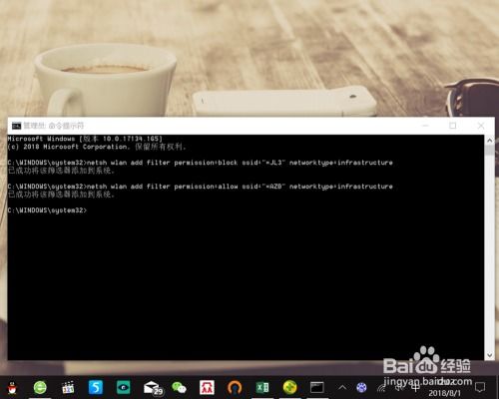This screenshot has height=399, width=499.
Task: Open the clapperboard video app taskbar icon
Action: 68,388
